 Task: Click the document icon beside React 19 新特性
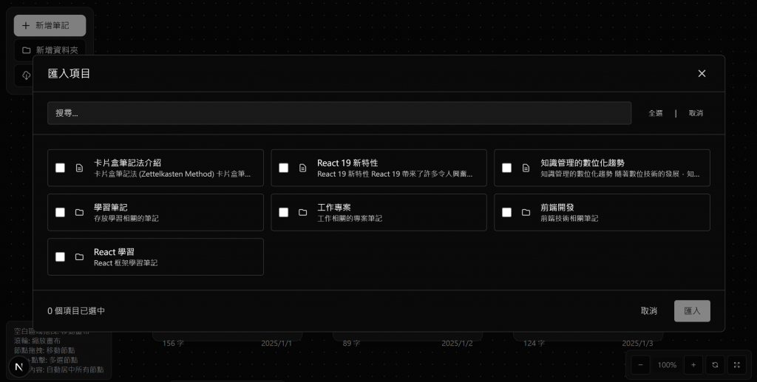point(302,168)
